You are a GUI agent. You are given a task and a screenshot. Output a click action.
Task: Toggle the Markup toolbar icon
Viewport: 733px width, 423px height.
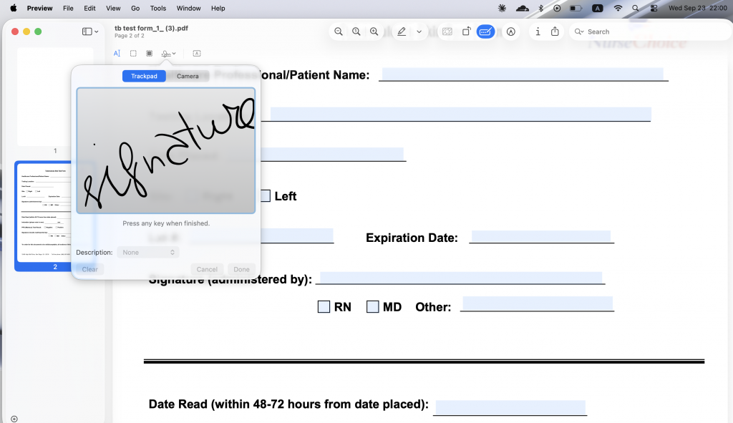tap(511, 31)
